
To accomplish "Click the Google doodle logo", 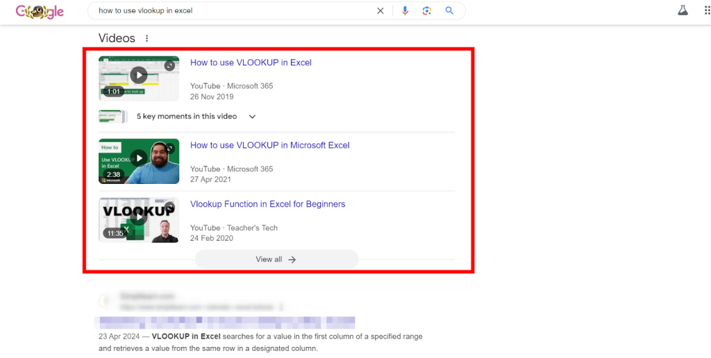I will click(40, 11).
